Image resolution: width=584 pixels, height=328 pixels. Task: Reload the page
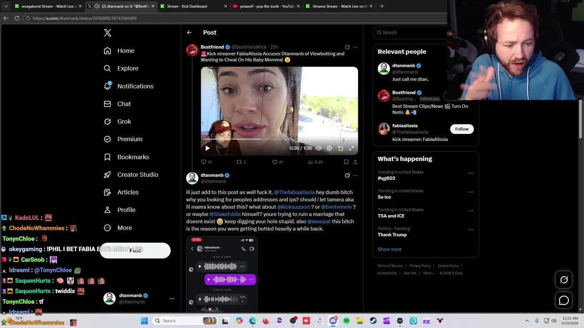coord(17,18)
